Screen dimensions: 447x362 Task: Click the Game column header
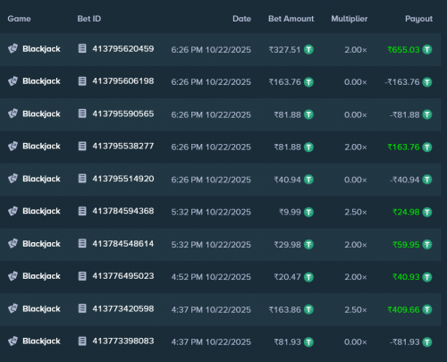click(x=19, y=19)
